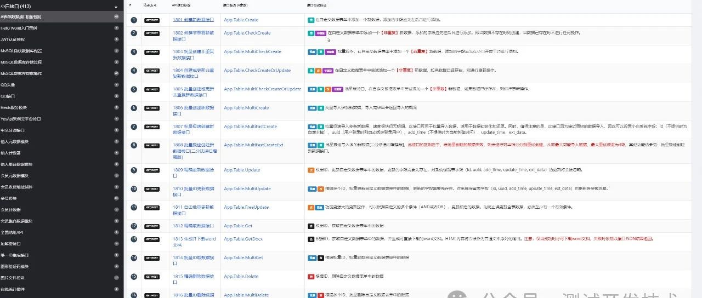Open the 1813 word document API link
This screenshot has width=702, height=298.
194,242
